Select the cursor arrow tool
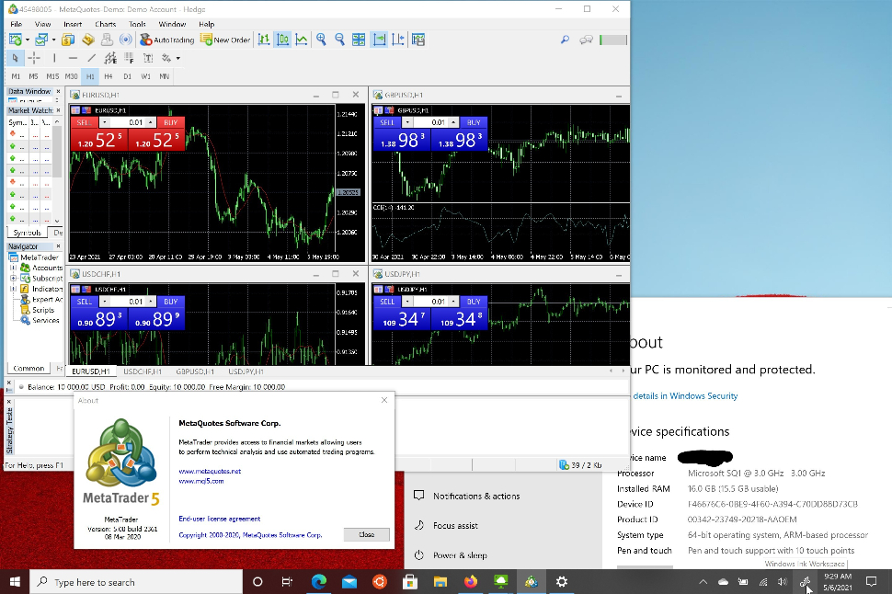892x594 pixels. 16,58
